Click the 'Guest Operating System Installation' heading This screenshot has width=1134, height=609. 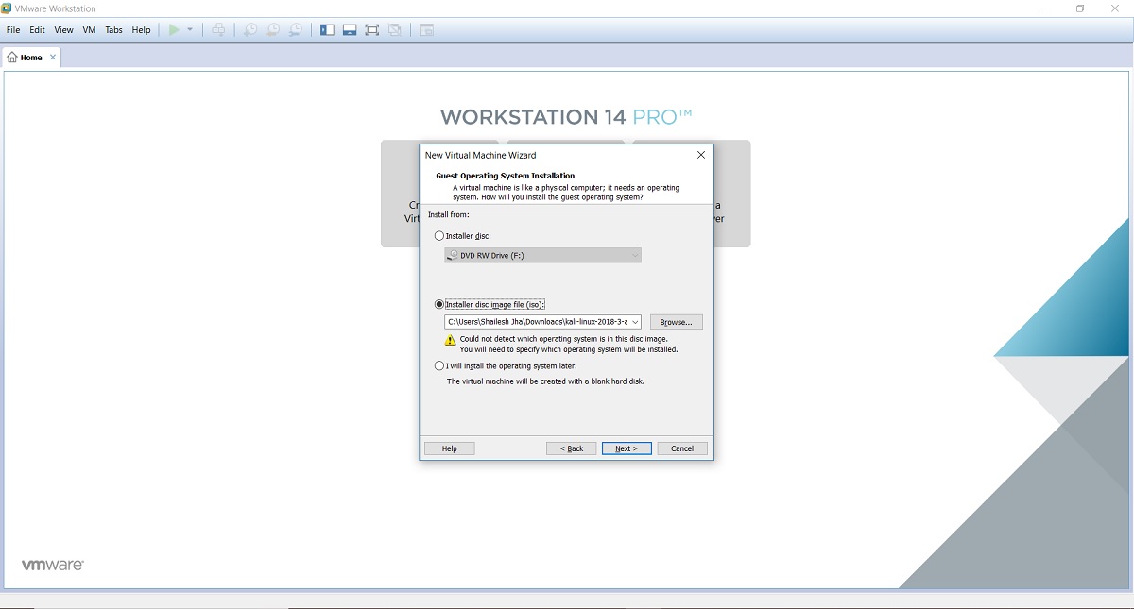tap(506, 176)
